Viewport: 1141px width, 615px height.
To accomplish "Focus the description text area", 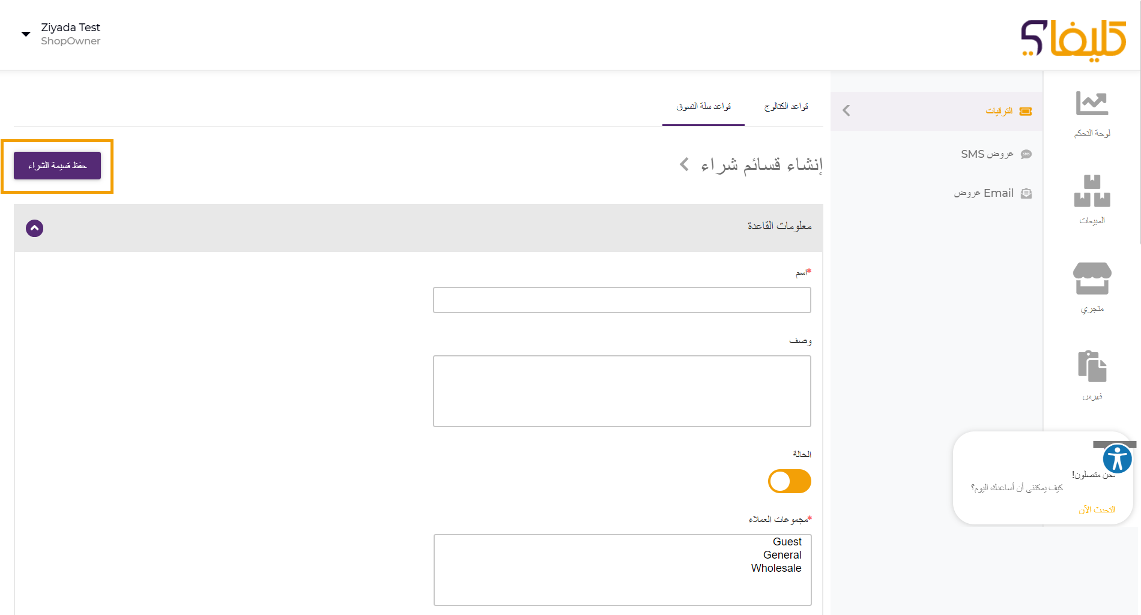I will point(622,391).
